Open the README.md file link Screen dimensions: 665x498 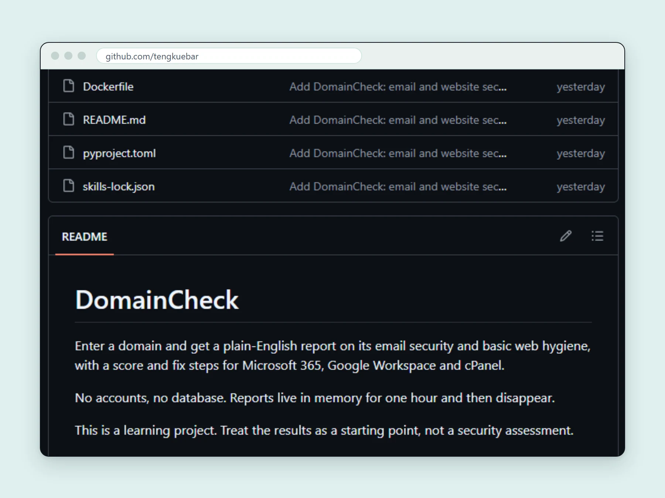pos(114,120)
